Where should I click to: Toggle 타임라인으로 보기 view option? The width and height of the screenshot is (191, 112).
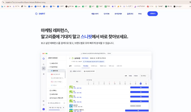click(x=89, y=71)
